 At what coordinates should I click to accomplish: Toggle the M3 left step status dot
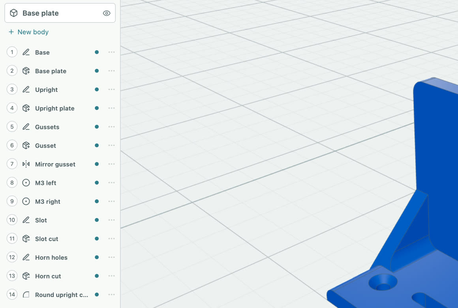point(97,183)
